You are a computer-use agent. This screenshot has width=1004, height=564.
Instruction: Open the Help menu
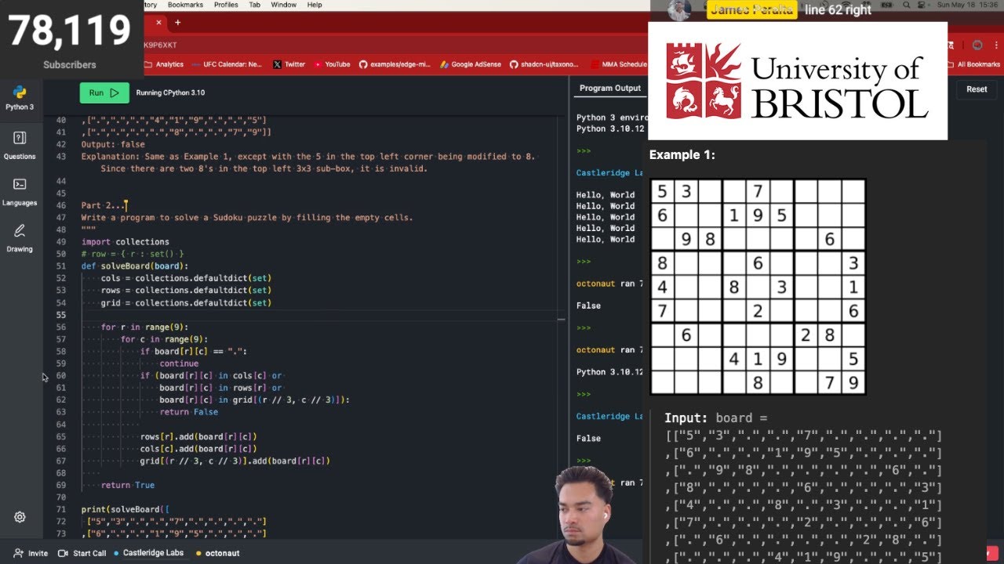coord(315,5)
